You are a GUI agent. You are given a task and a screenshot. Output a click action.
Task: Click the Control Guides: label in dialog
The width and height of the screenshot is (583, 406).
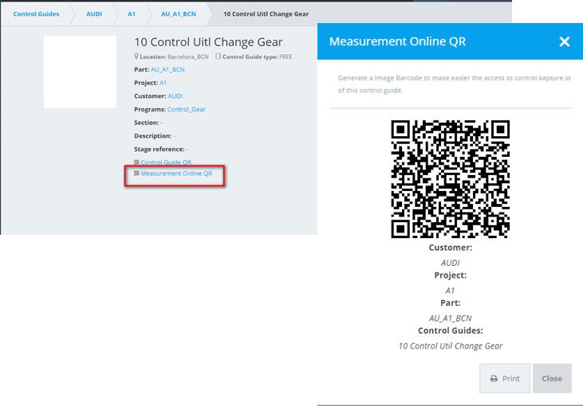[451, 330]
